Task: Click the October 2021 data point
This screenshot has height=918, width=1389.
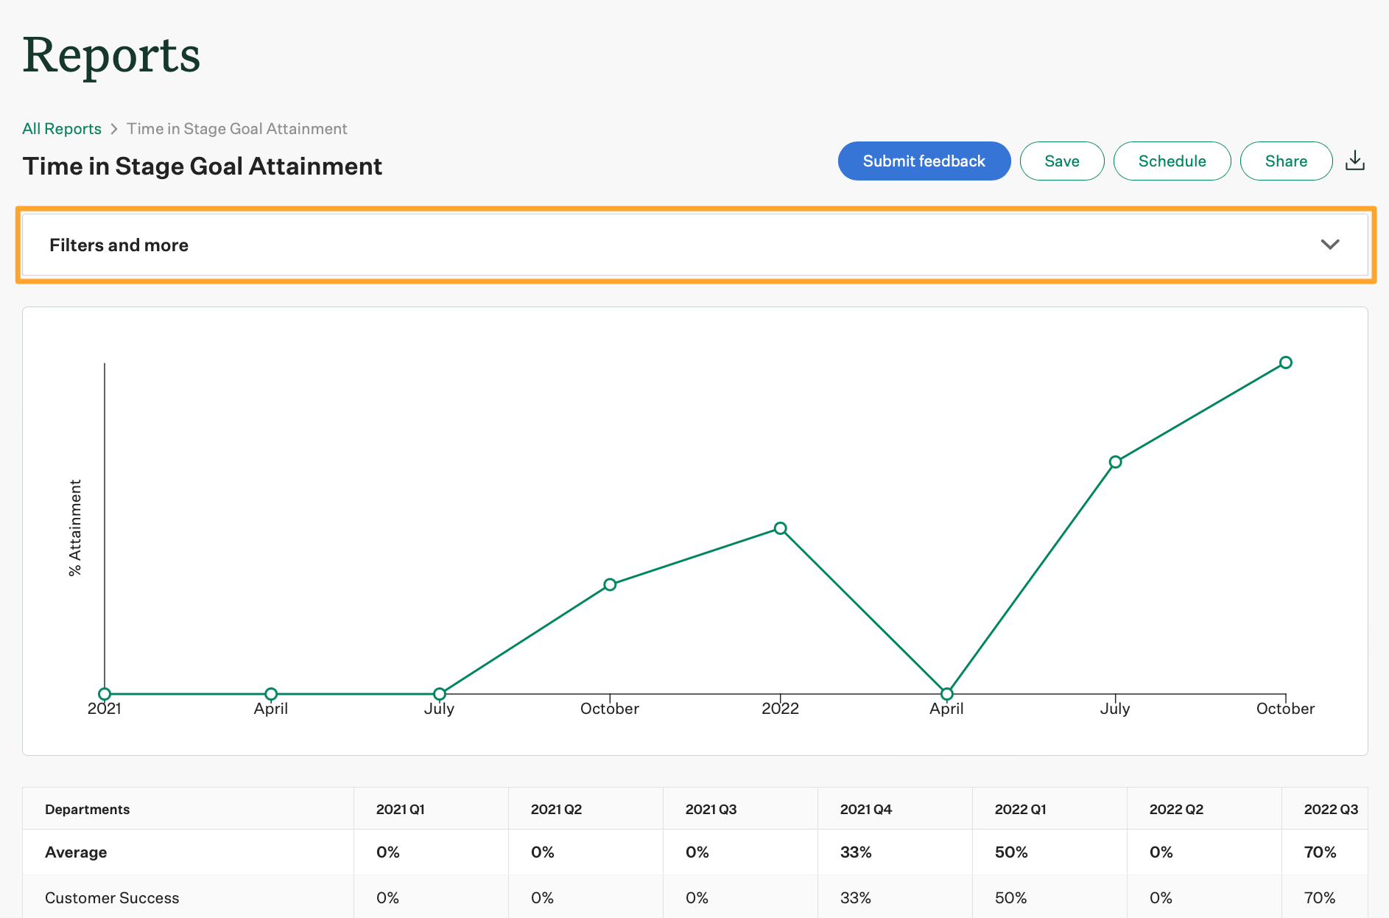Action: click(x=609, y=584)
